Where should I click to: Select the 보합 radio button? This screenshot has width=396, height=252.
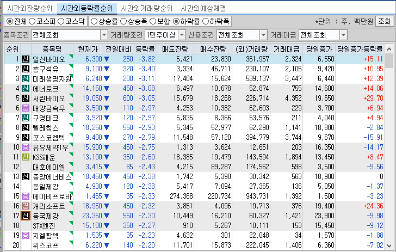[153, 21]
